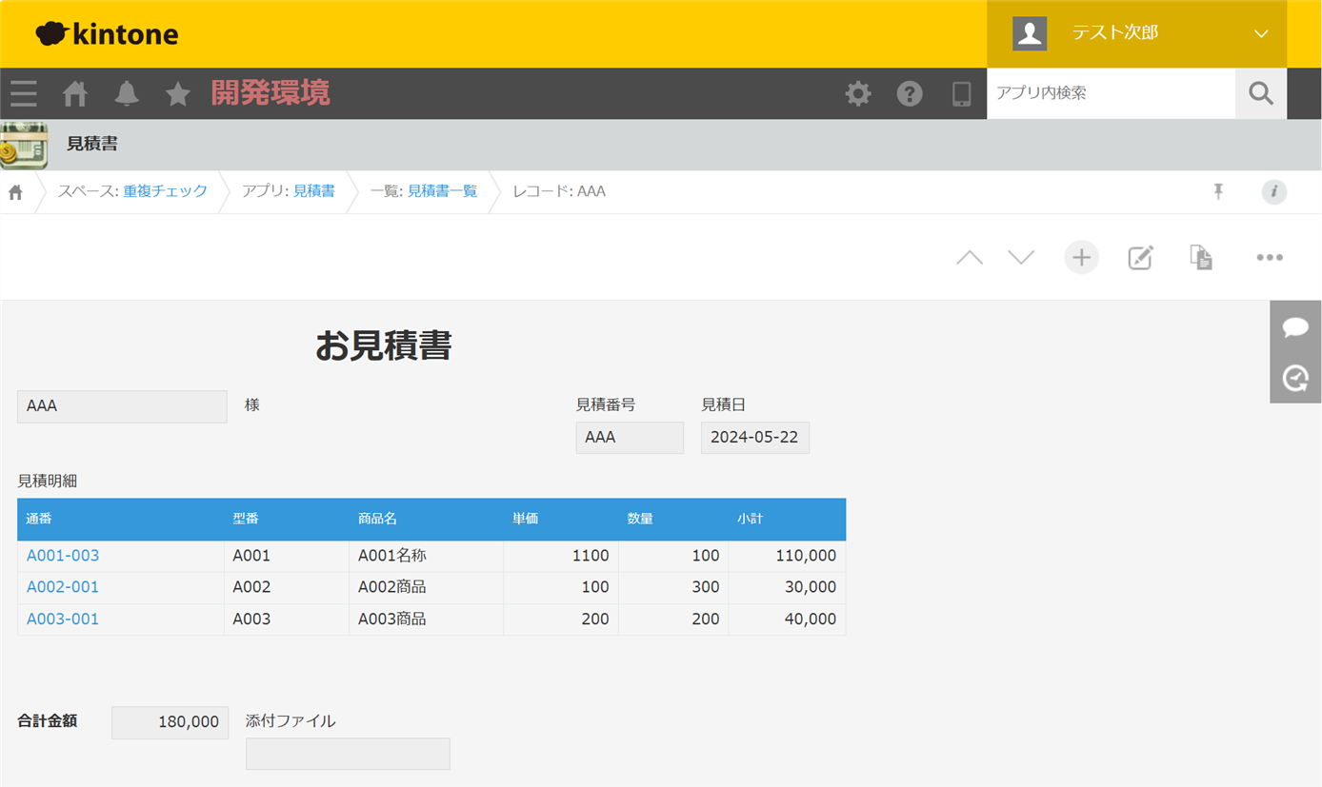Screen dimensions: 1322x787
Task: Open the 見積書一覧 view link
Action: click(x=443, y=191)
